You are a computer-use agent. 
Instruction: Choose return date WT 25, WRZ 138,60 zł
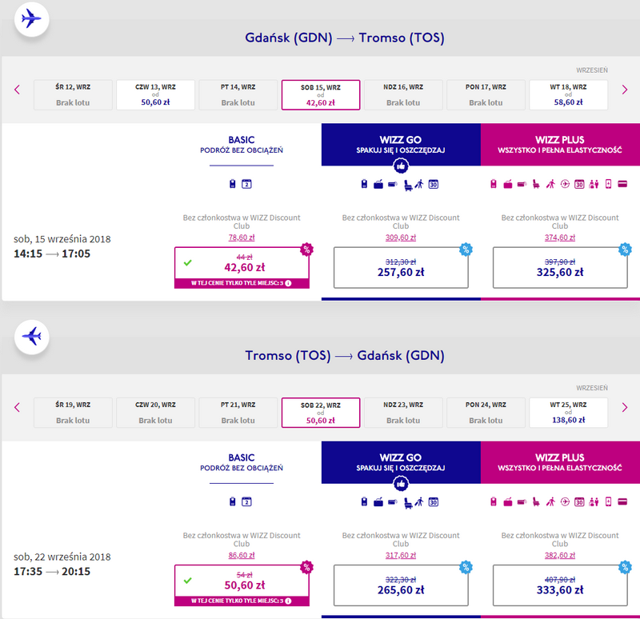(568, 413)
